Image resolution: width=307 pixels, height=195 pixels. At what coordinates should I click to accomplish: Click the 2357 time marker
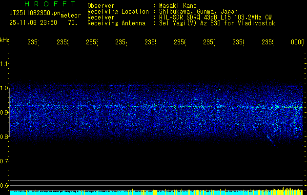[x=209, y=42]
